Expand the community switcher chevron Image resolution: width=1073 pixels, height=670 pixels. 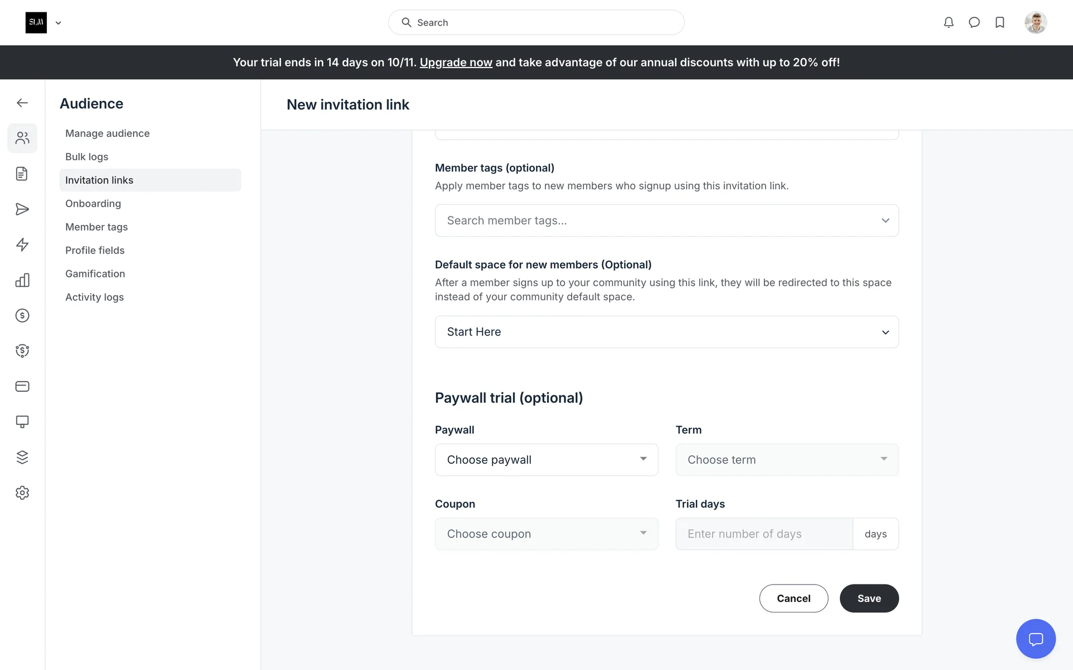[58, 23]
